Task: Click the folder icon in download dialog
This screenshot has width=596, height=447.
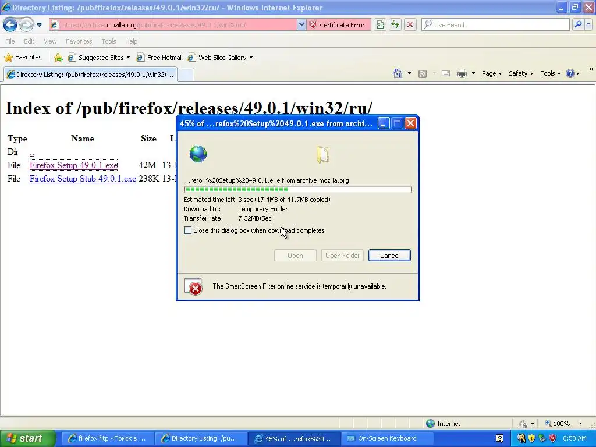Action: point(322,155)
